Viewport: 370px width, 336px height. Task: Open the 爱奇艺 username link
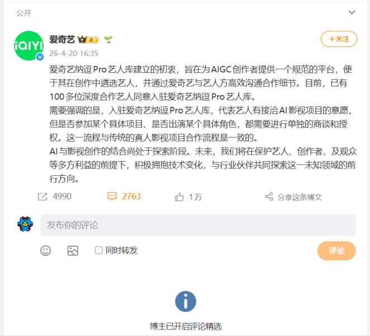point(62,40)
